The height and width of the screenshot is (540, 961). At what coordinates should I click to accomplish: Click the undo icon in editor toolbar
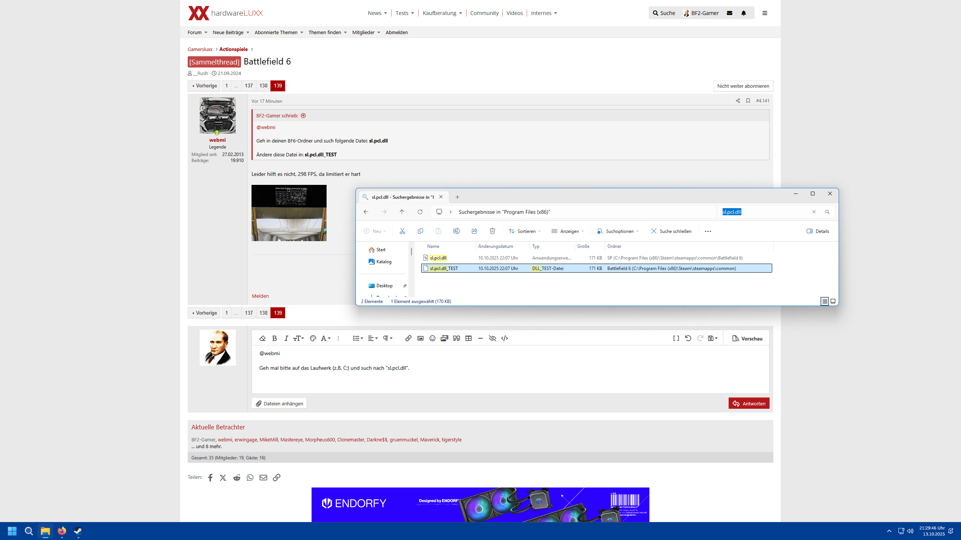click(x=688, y=338)
